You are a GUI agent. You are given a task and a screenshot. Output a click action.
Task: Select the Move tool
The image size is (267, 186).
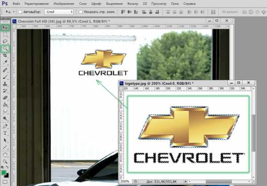click(5, 27)
